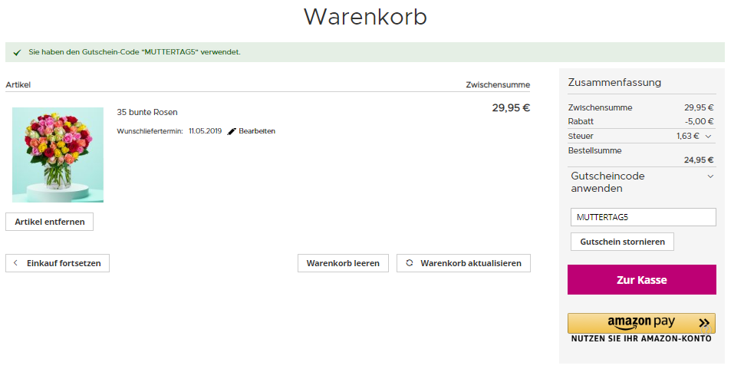Click the Amazon Pay logo
The image size is (744, 392).
pyautogui.click(x=640, y=323)
